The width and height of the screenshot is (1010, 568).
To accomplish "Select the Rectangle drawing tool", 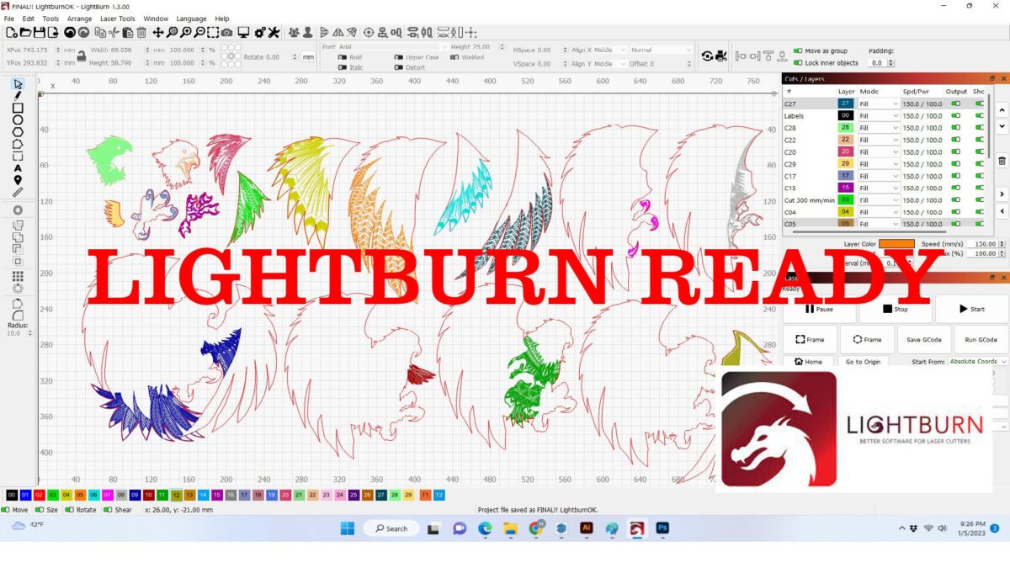I will (18, 109).
